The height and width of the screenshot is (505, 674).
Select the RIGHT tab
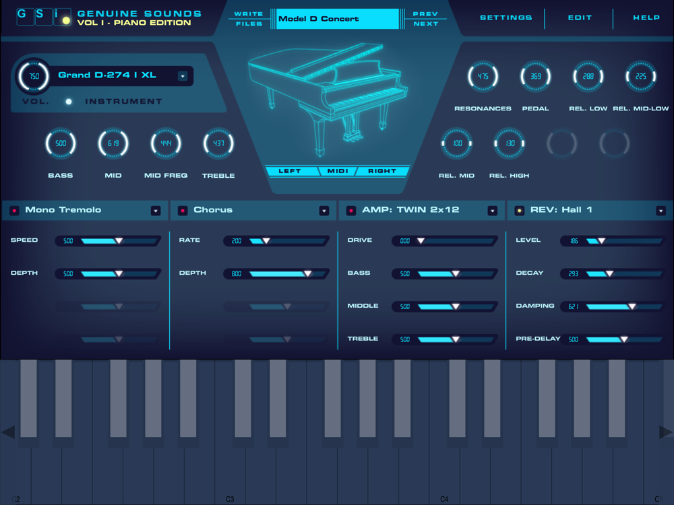381,171
